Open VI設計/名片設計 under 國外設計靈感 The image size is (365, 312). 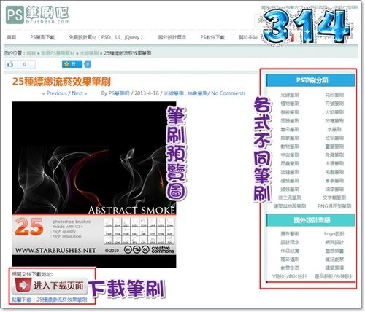click(290, 276)
